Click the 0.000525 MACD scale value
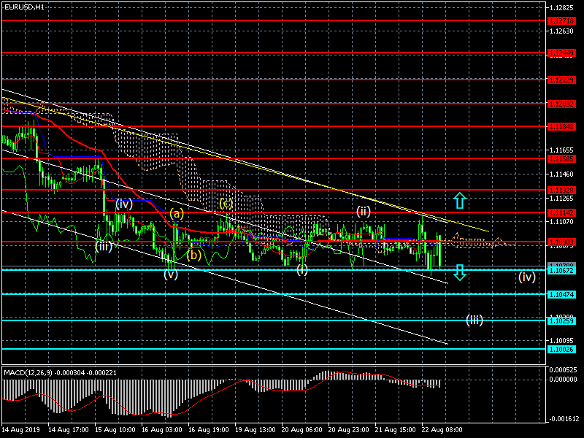 (x=563, y=370)
